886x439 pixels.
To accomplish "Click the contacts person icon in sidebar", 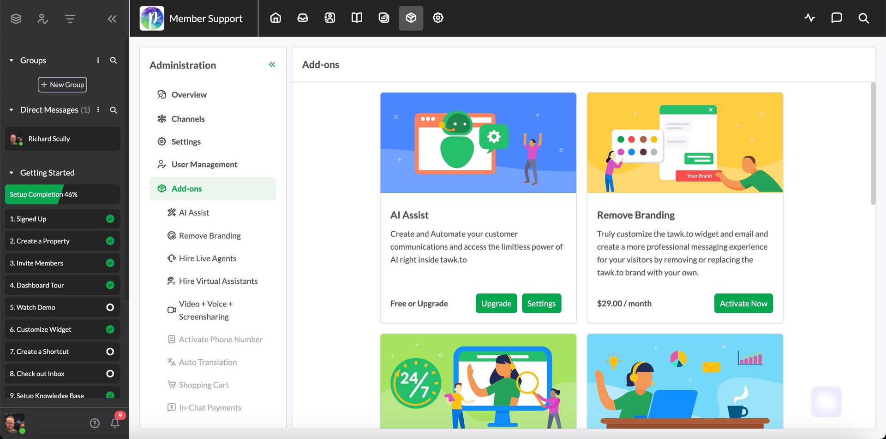I will click(x=43, y=19).
